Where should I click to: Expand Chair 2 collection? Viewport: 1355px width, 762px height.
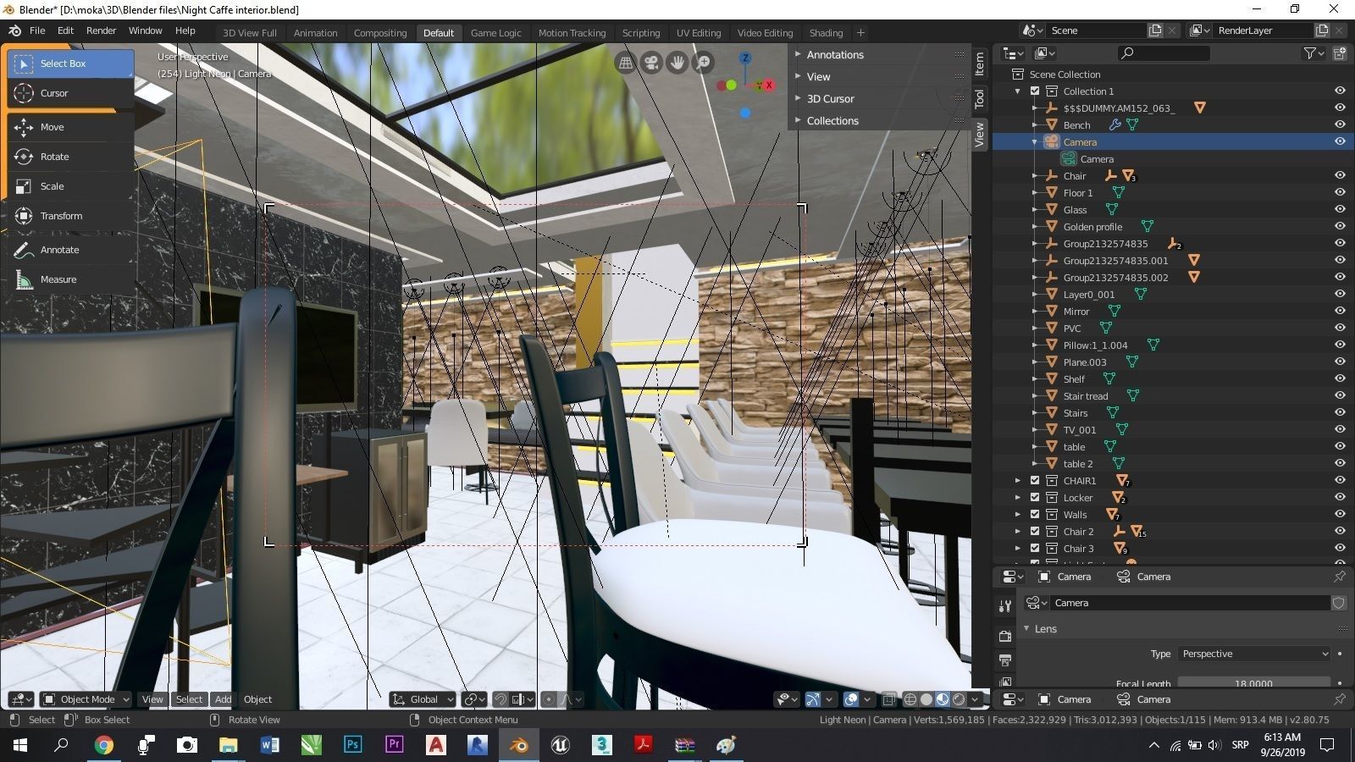tap(1018, 532)
